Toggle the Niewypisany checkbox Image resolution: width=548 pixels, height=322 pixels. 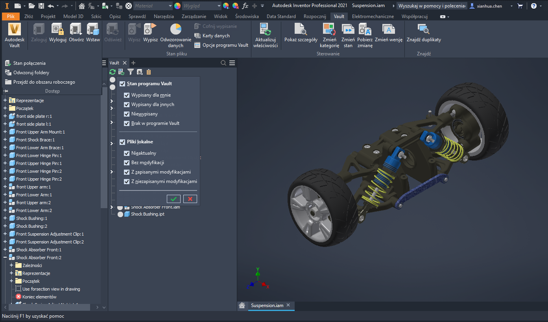[x=127, y=114]
